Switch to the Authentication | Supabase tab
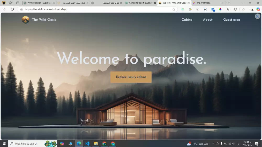This screenshot has width=262, height=147. (39, 3)
